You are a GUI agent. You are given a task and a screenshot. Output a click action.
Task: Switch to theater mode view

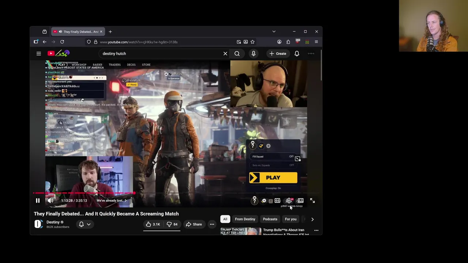coord(300,201)
